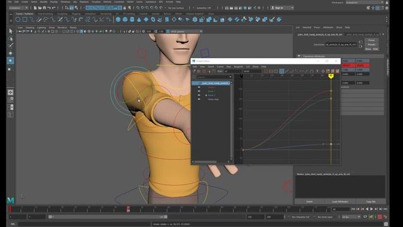Click the Render settings clapper icon

pos(241,8)
